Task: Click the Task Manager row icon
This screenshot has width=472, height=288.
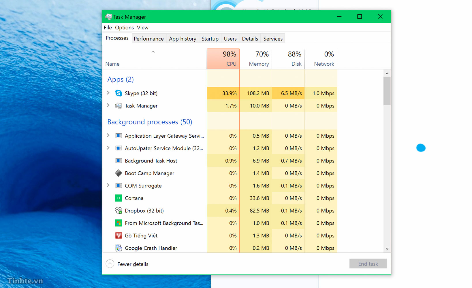Action: coord(119,106)
